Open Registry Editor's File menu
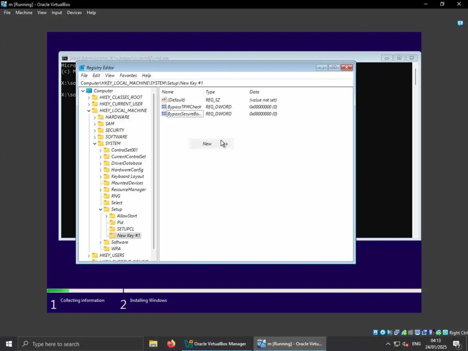 click(84, 75)
